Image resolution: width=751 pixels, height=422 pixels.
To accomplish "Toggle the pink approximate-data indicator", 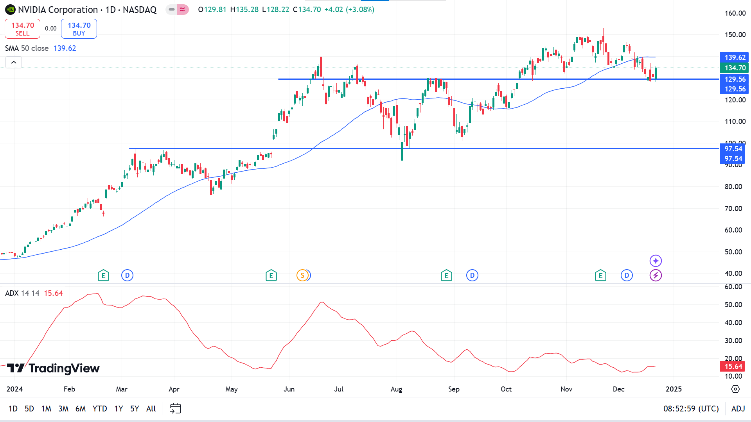I will (183, 9).
